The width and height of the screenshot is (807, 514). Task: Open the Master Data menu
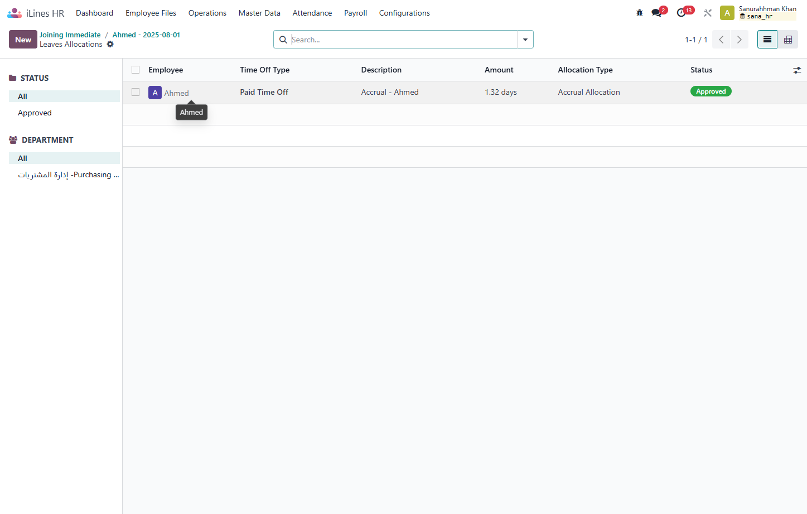259,13
